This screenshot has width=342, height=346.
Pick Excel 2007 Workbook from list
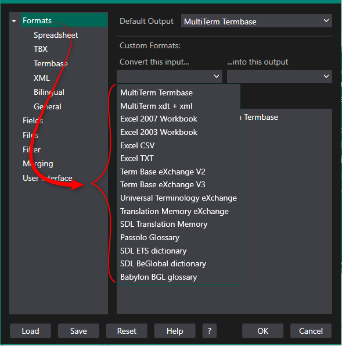pyautogui.click(x=178, y=119)
